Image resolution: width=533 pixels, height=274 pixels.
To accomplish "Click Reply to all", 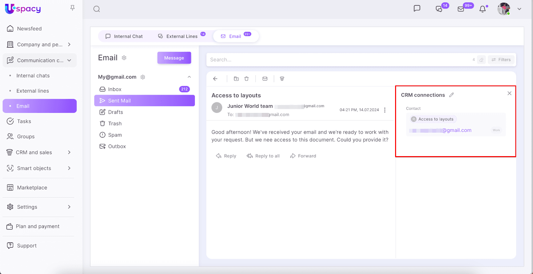I will click(263, 156).
